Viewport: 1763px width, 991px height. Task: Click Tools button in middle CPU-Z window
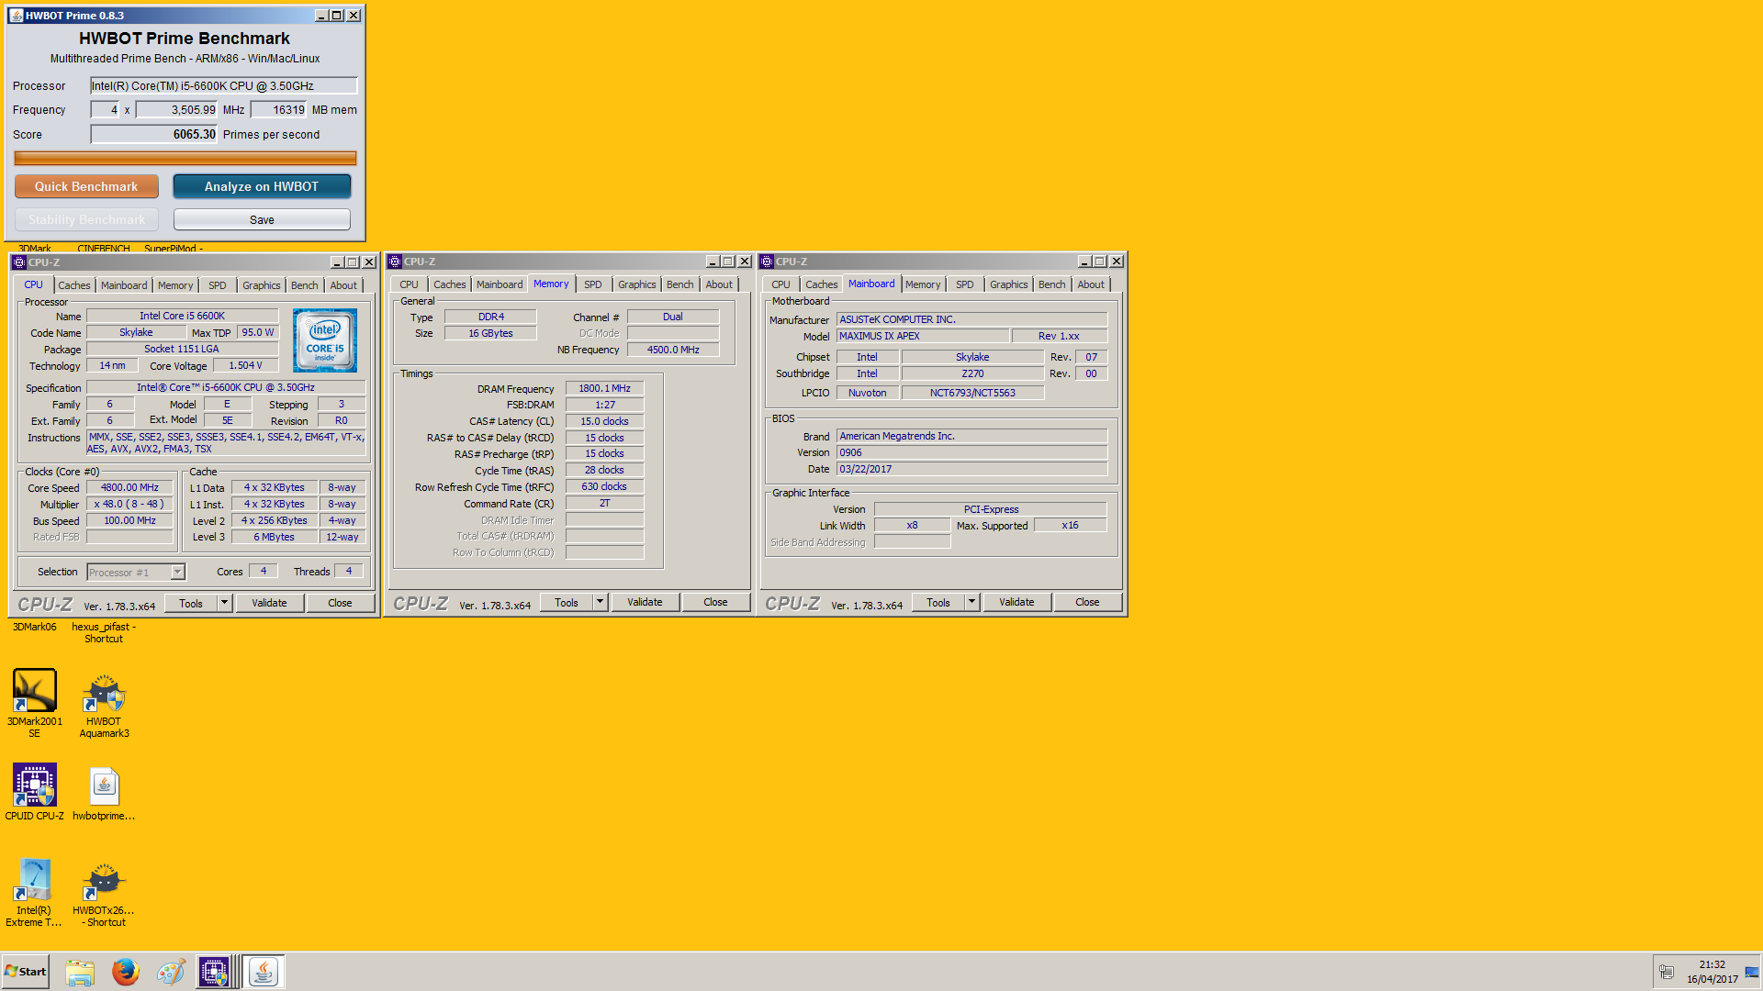coord(567,602)
